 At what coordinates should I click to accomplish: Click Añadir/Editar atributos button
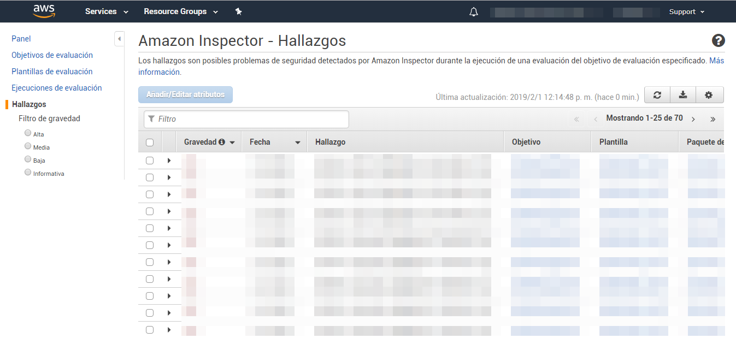185,94
